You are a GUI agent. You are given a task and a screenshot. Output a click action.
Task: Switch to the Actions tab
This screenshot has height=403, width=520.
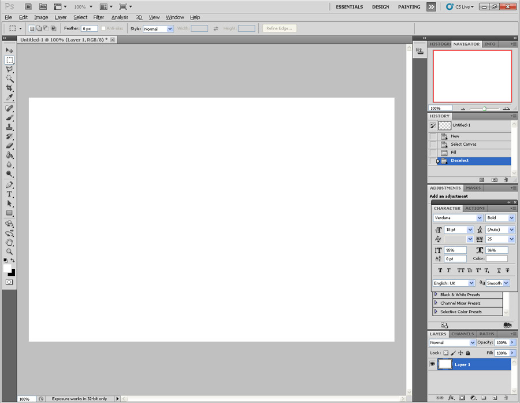[x=475, y=208]
